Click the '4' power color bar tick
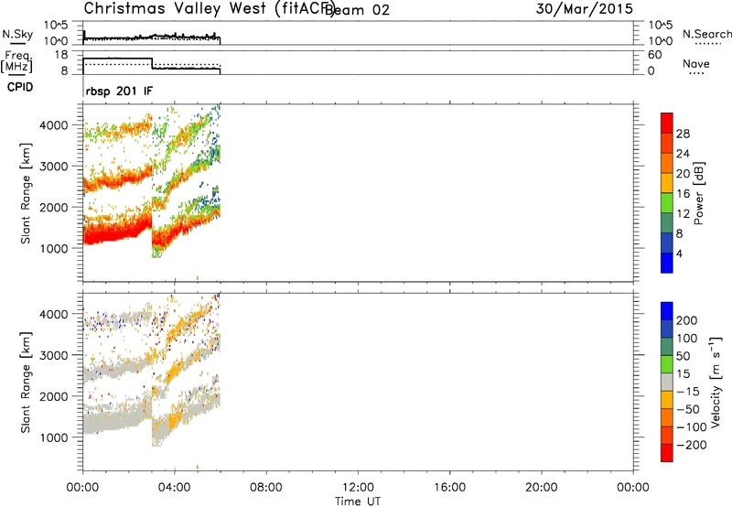The width and height of the screenshot is (732, 507). point(679,253)
